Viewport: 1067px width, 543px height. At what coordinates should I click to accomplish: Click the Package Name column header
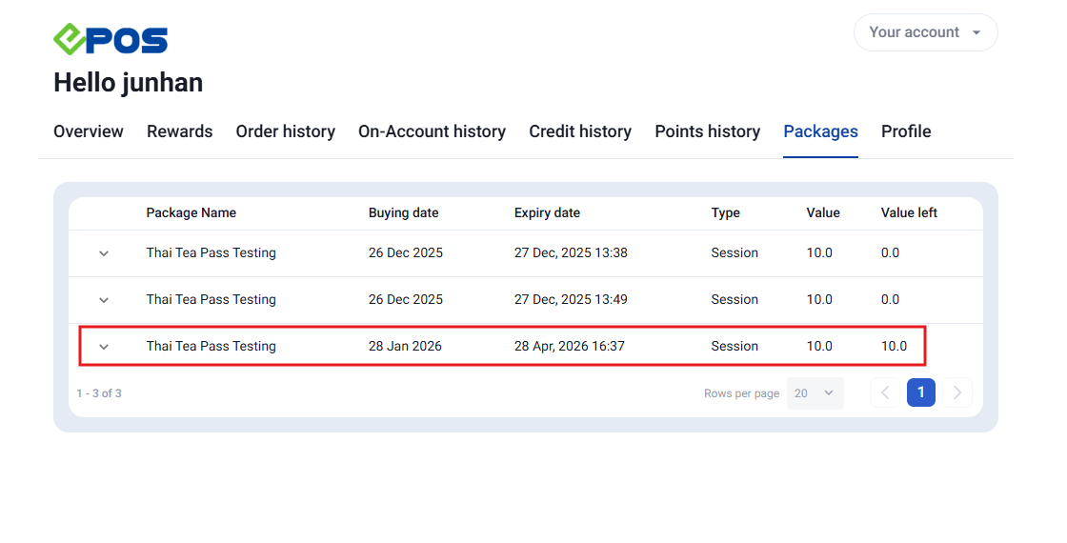coord(191,213)
